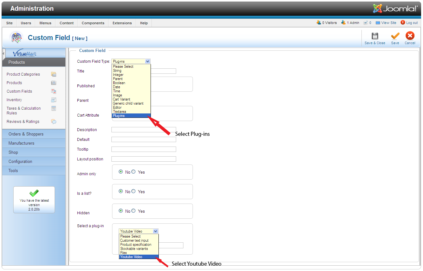423x271 pixels.
Task: Pick Cart Variant from field type list
Action: [122, 99]
